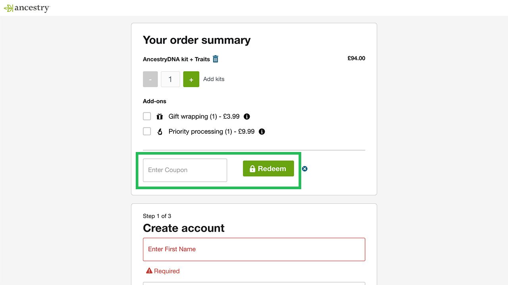Click the gift box icon
Image resolution: width=508 pixels, height=285 pixels.
[160, 116]
